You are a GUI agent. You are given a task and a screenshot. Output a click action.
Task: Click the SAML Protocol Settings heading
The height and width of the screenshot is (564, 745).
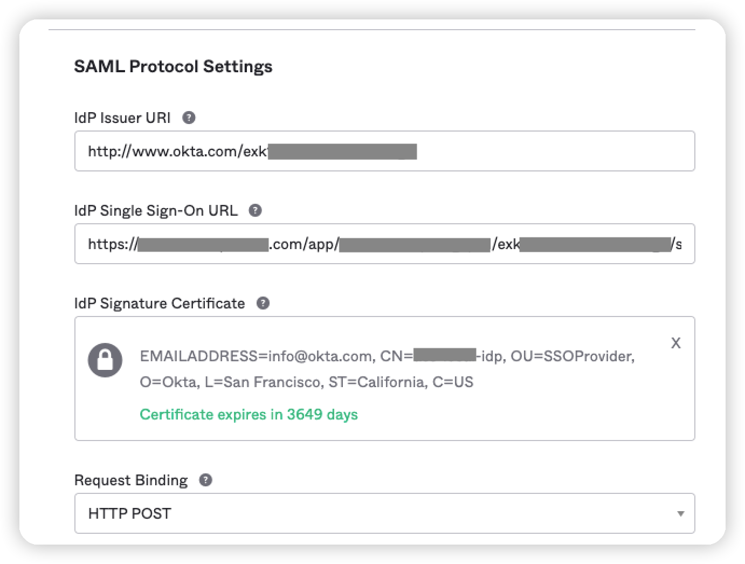pyautogui.click(x=173, y=66)
